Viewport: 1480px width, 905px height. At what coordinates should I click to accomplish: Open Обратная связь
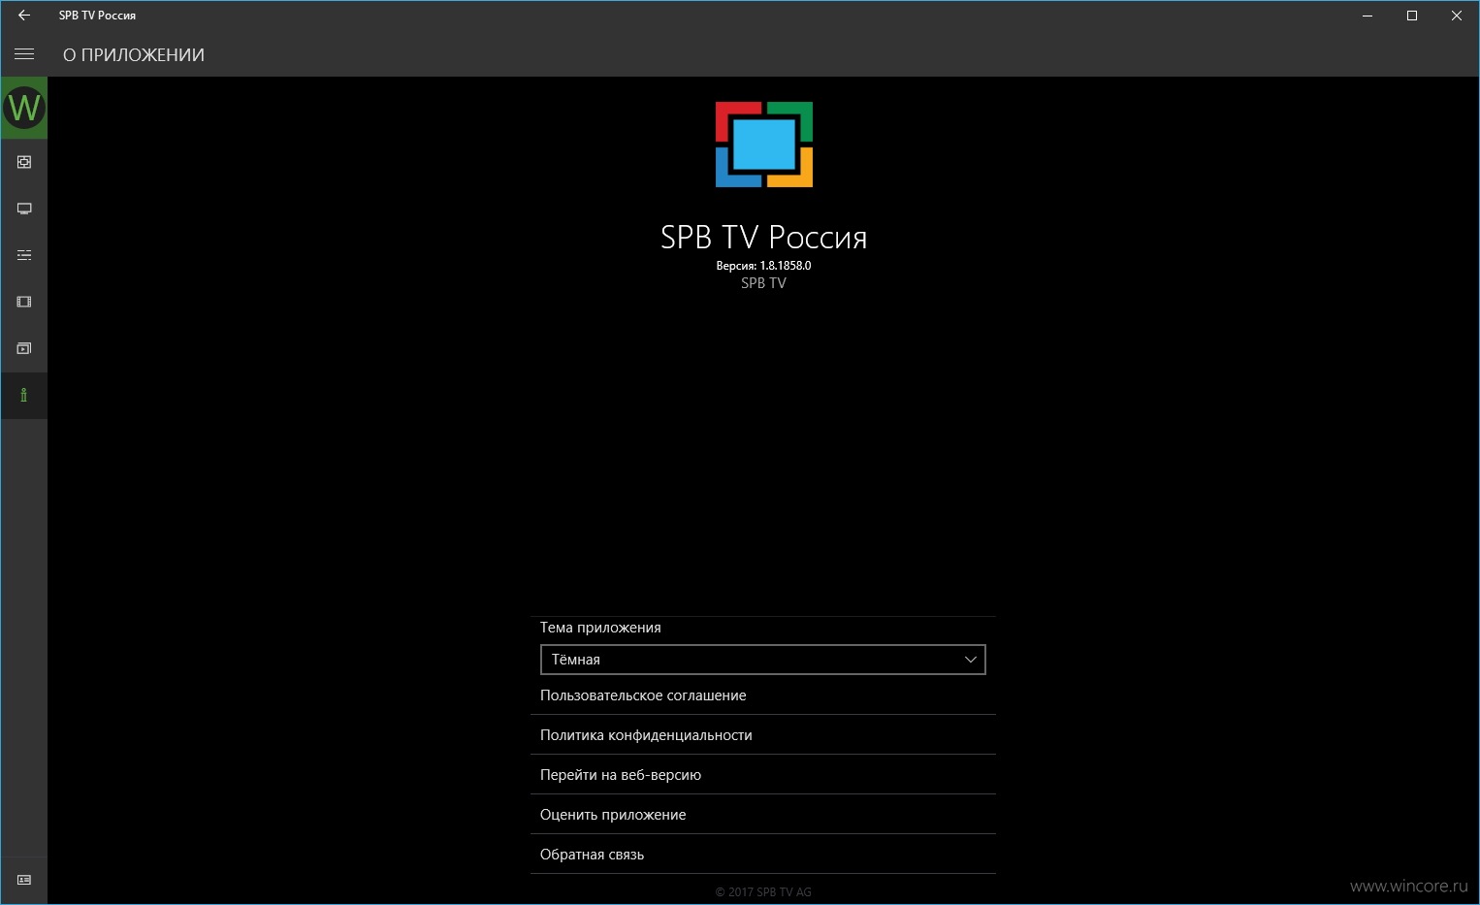click(x=763, y=855)
